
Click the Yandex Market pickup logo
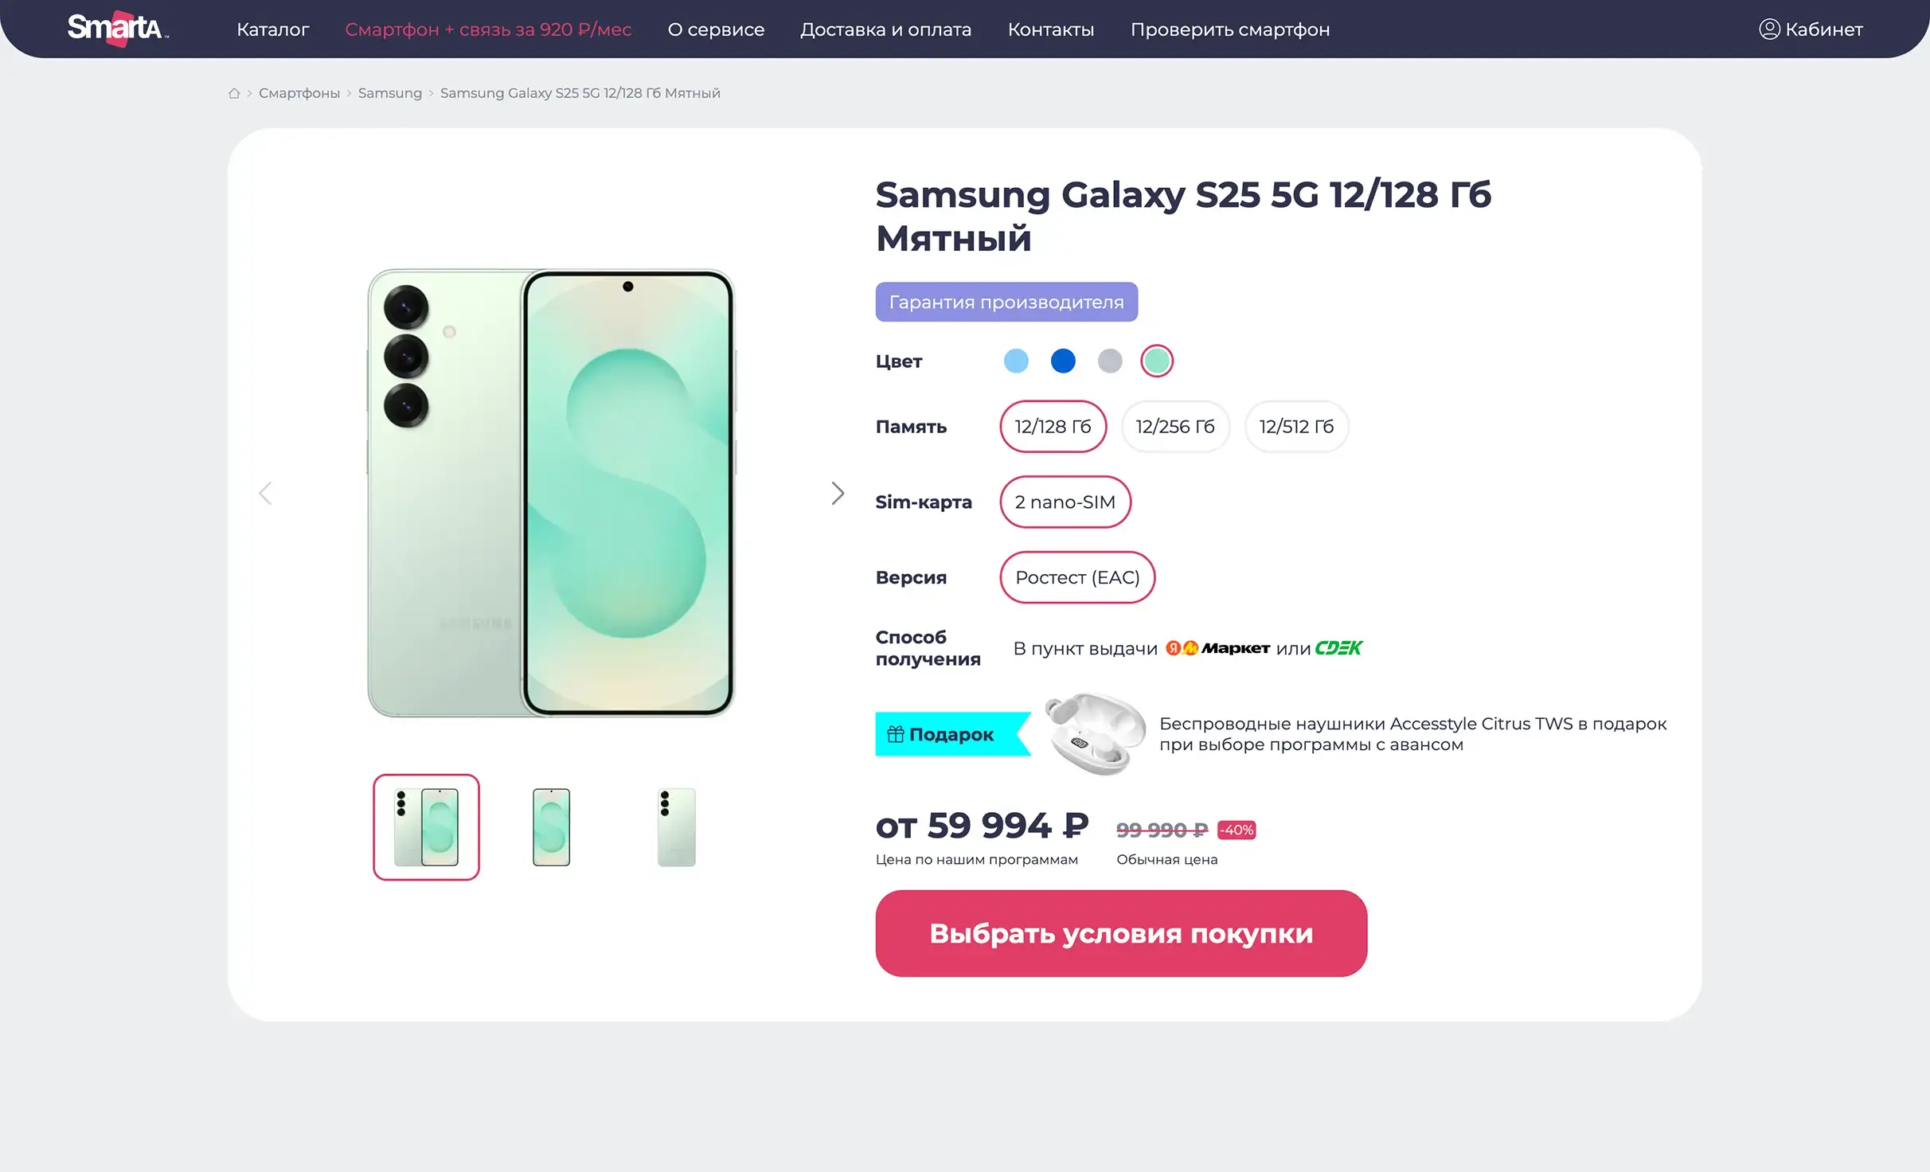[x=1217, y=648]
